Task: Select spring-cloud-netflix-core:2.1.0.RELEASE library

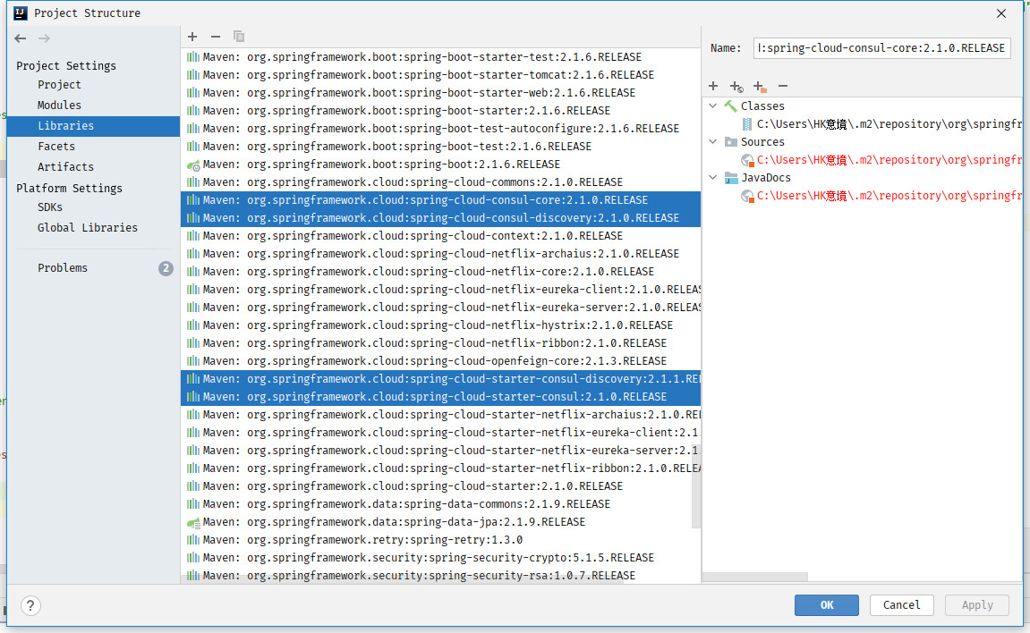Action: [440, 272]
